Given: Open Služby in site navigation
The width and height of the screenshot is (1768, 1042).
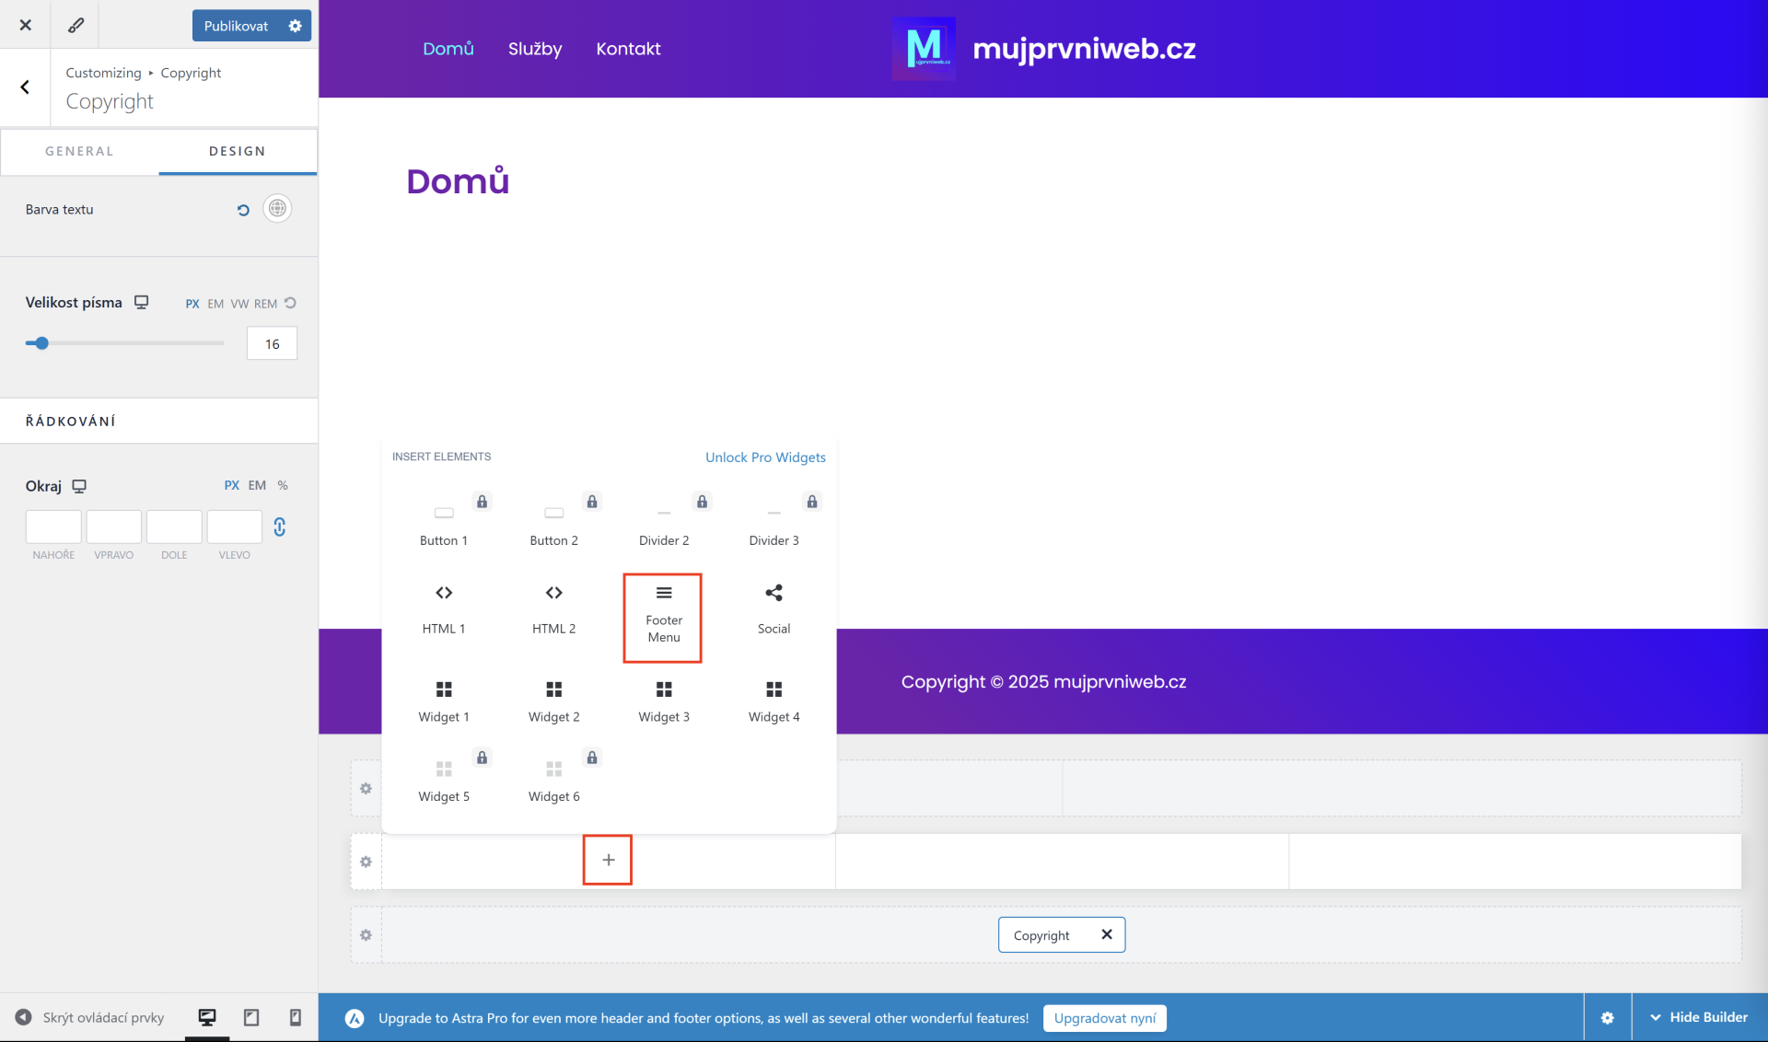Looking at the screenshot, I should click(x=534, y=49).
